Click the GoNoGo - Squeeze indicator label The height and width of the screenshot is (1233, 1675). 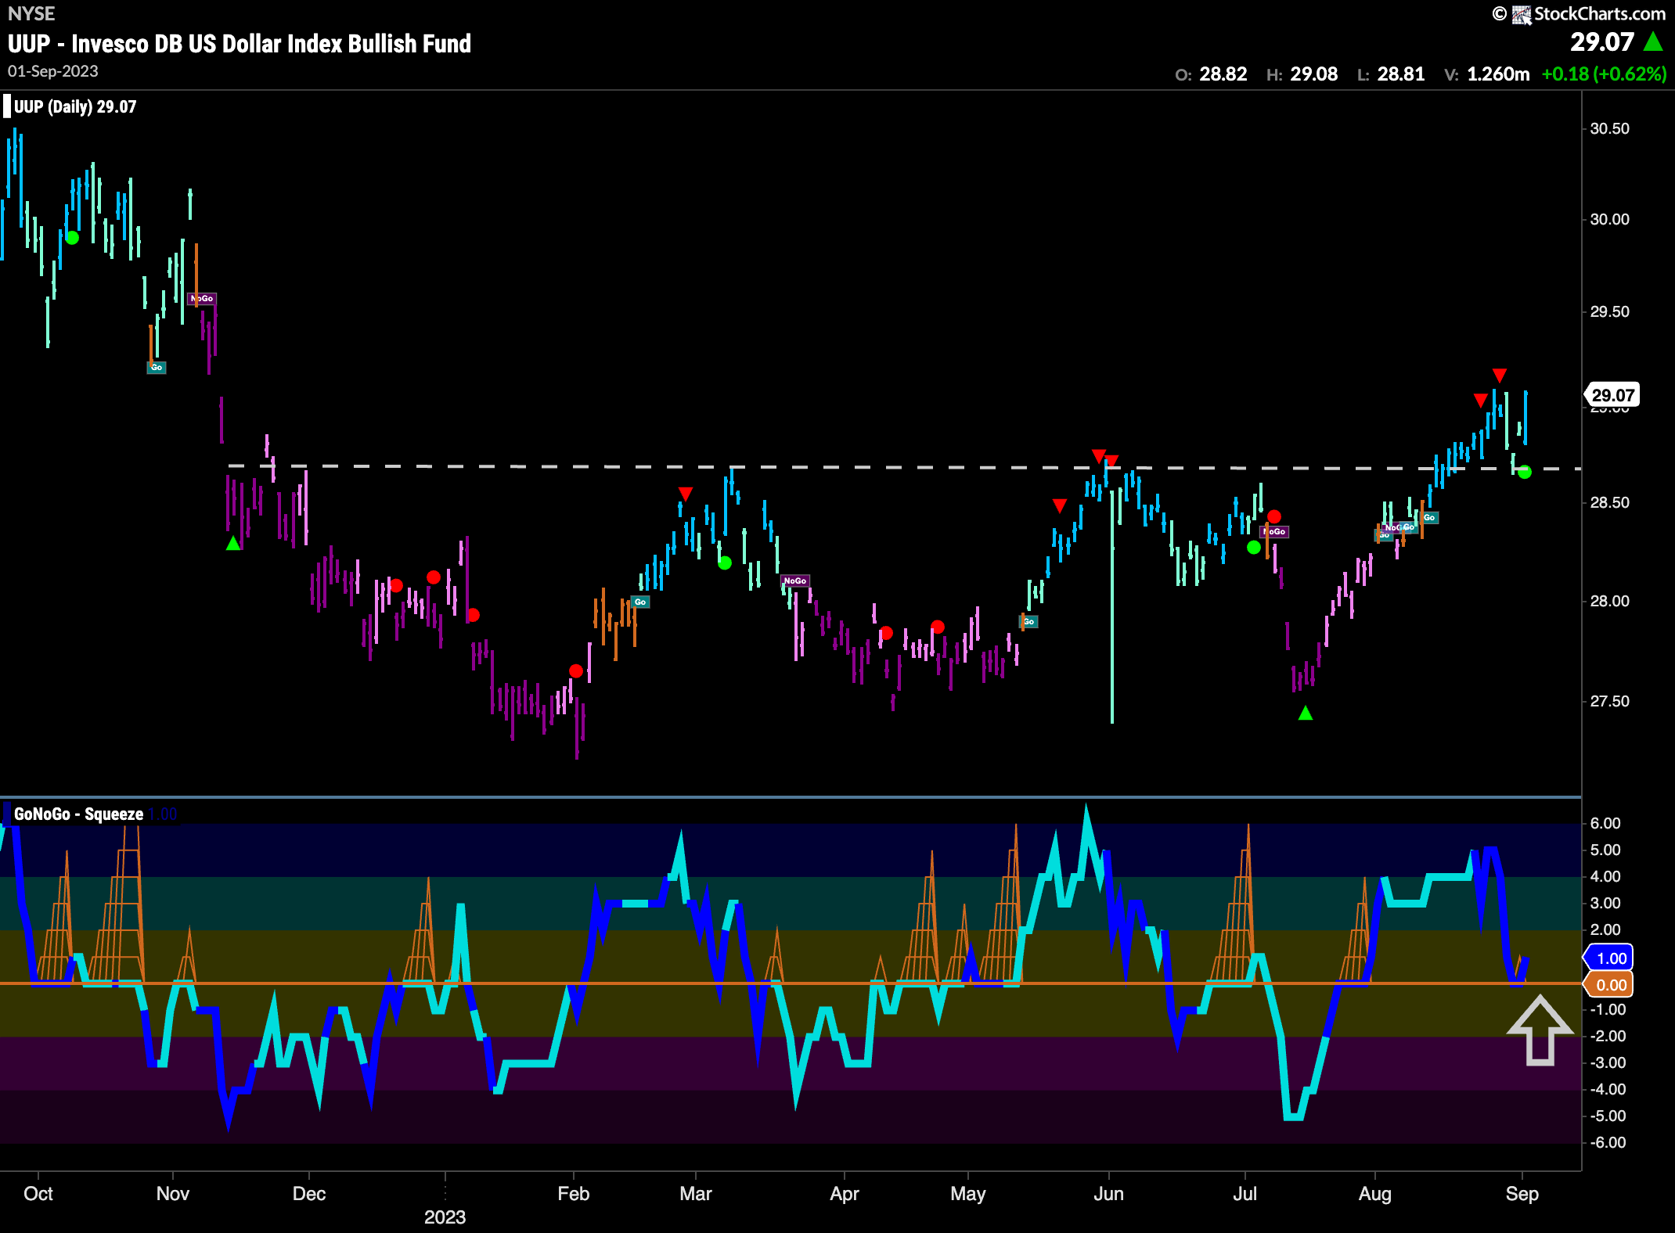pyautogui.click(x=78, y=814)
